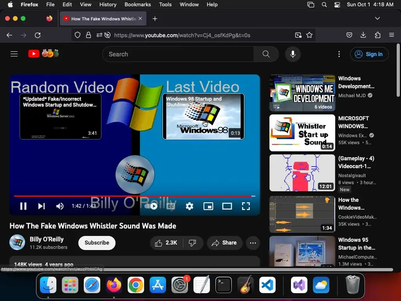Focus the YouTube Search field
This screenshot has width=401, height=301.
pyautogui.click(x=178, y=54)
